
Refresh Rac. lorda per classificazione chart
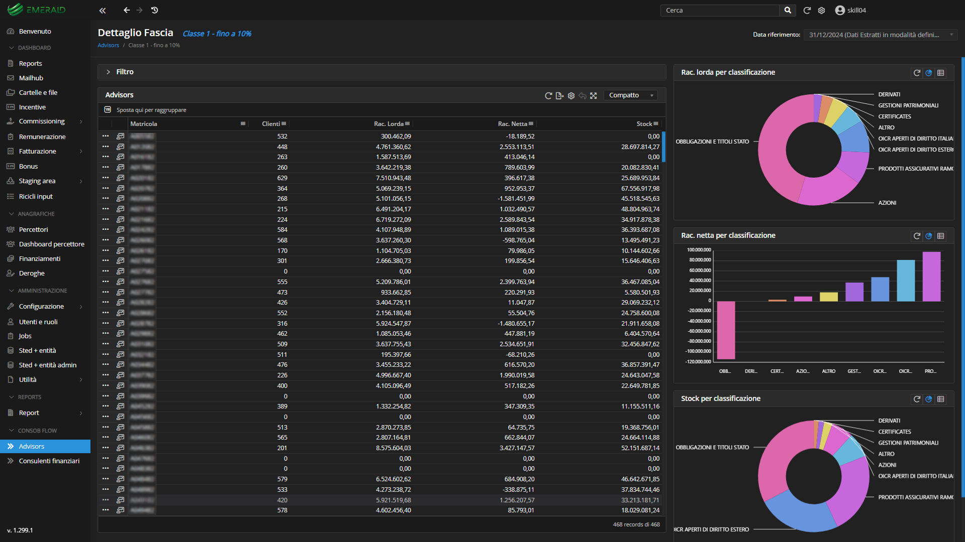pos(917,73)
